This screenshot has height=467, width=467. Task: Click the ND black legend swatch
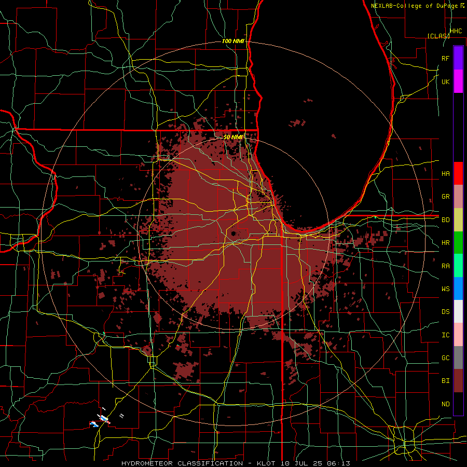pos(458,404)
